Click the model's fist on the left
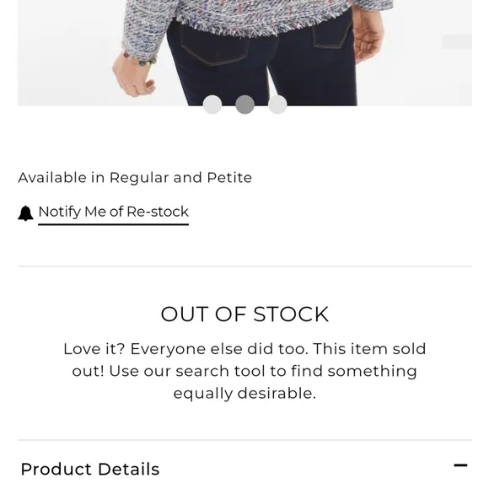This screenshot has width=489, height=489. (x=133, y=78)
